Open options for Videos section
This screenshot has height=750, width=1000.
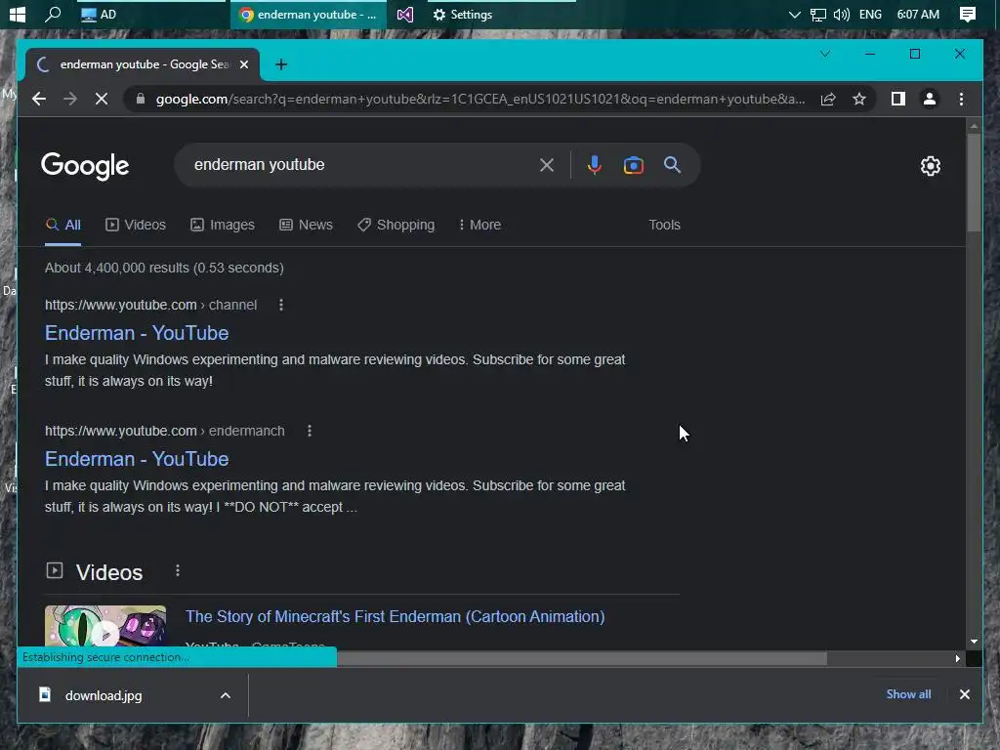pos(178,570)
